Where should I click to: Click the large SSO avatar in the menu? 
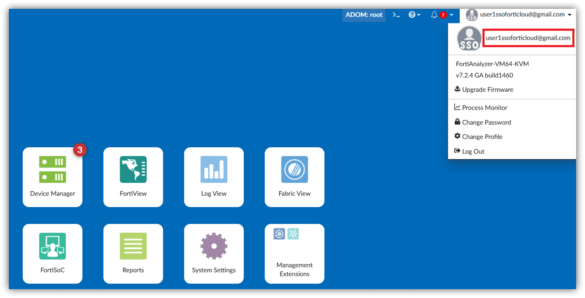tap(469, 39)
